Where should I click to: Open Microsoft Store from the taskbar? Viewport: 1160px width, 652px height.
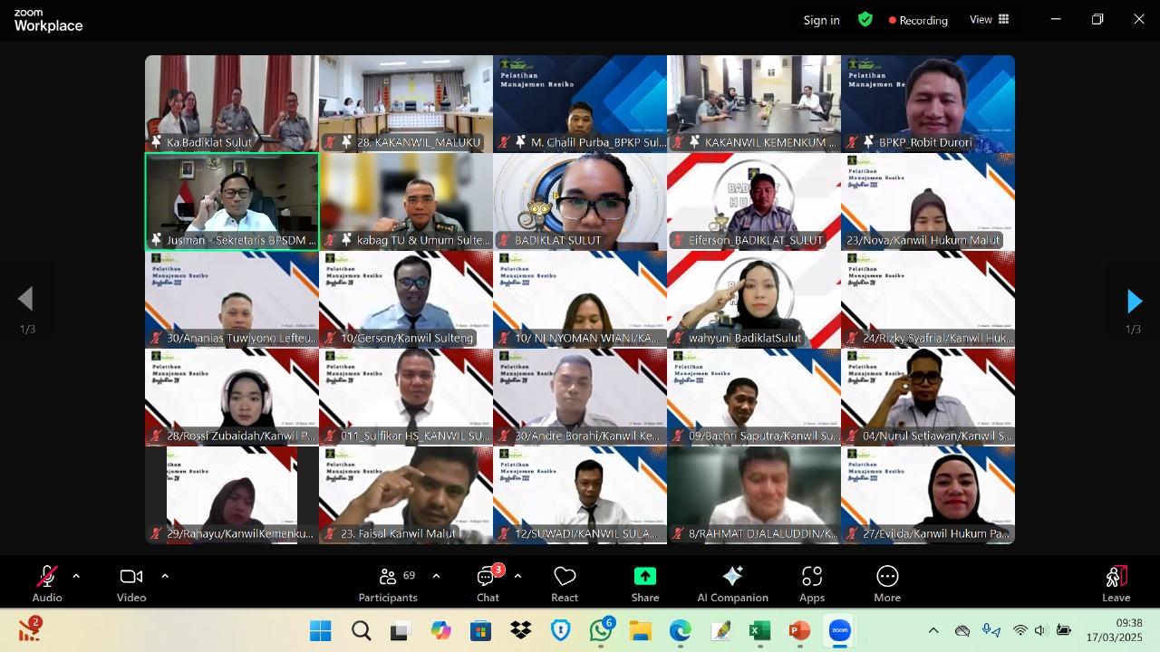(480, 631)
